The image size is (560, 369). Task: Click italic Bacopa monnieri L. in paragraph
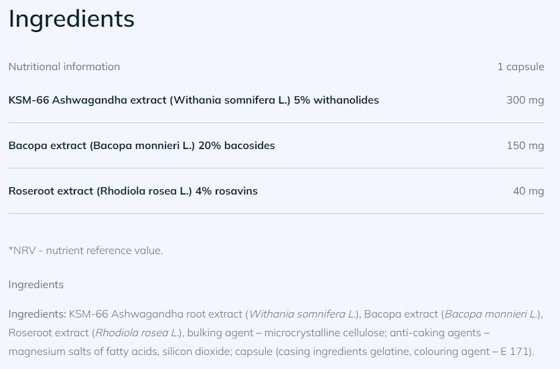coord(492,314)
